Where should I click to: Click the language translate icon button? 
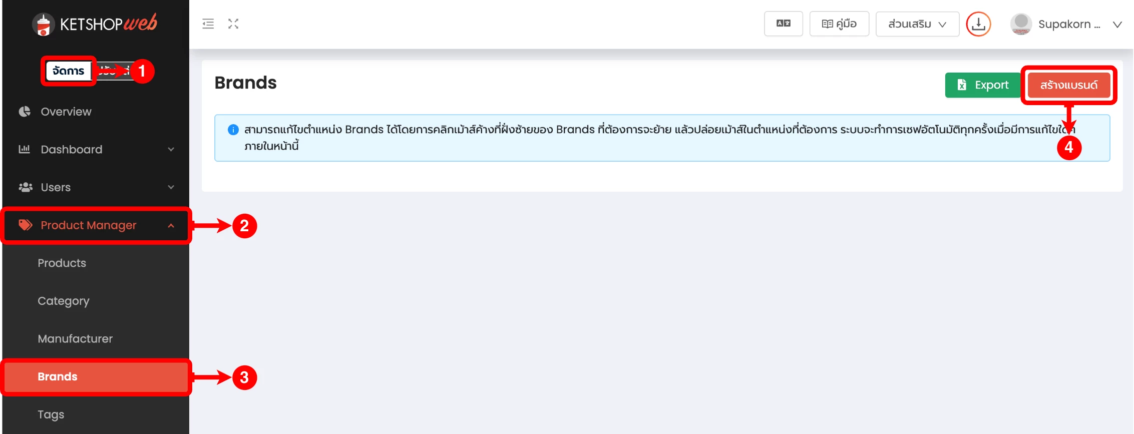783,24
